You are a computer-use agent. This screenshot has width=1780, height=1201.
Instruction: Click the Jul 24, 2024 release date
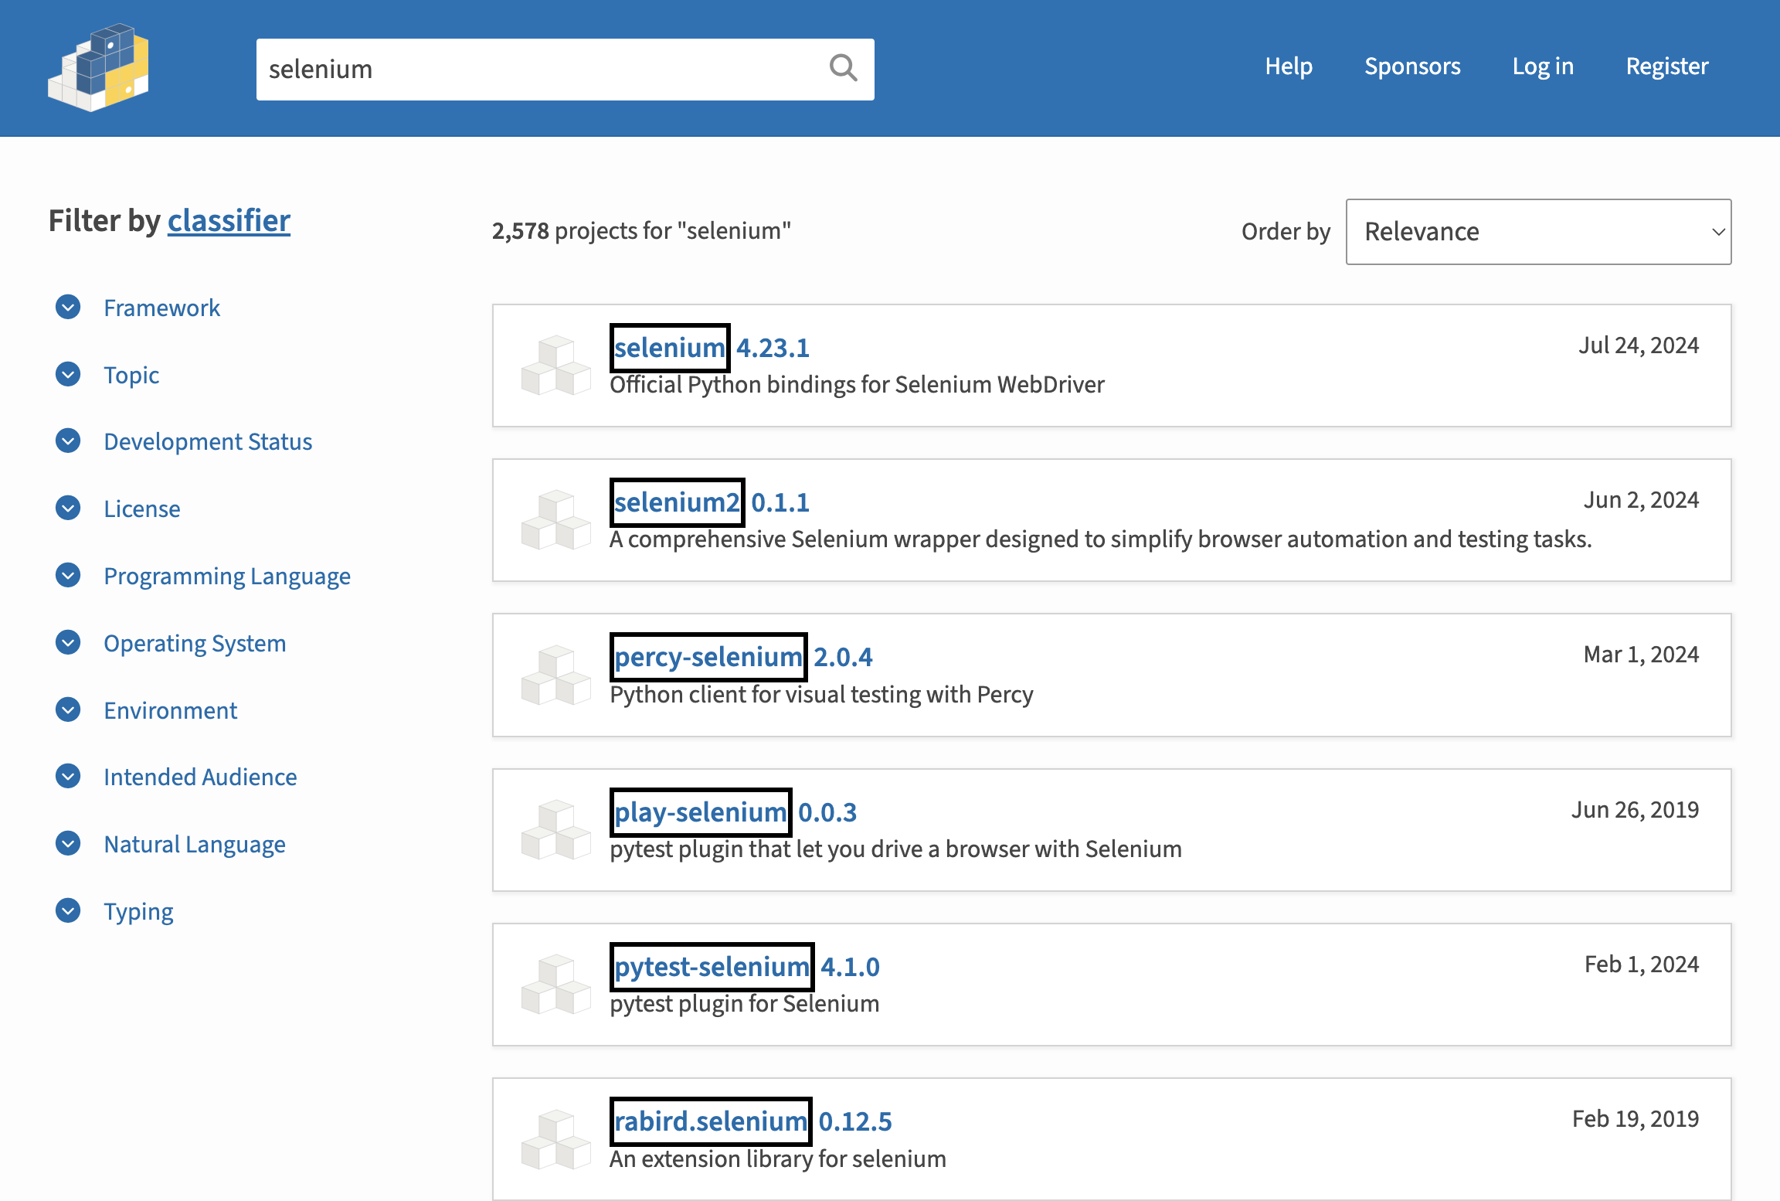click(1639, 345)
